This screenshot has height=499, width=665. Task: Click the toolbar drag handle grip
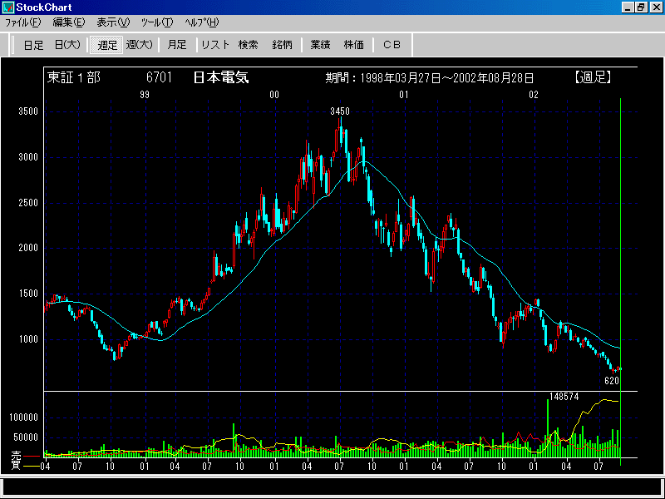[13, 45]
